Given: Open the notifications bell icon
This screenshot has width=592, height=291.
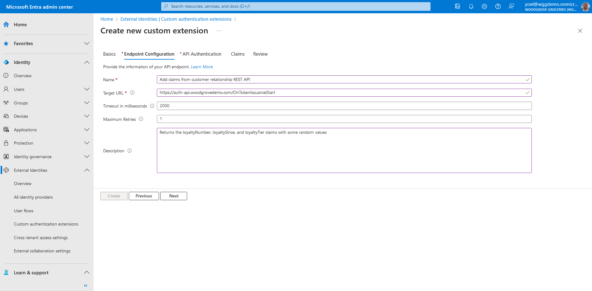Looking at the screenshot, I should point(471,6).
